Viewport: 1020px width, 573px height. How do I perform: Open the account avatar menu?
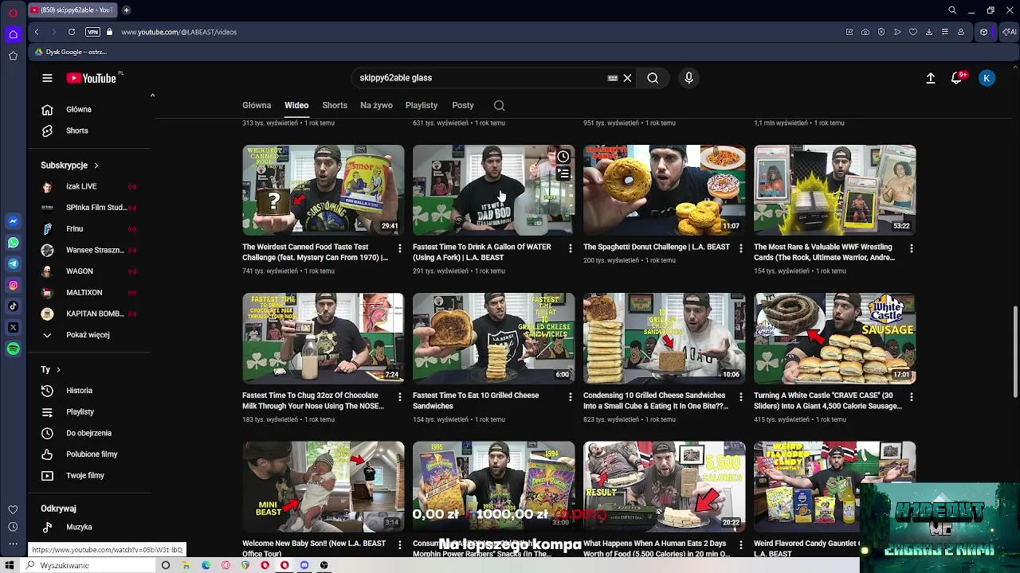[x=987, y=78]
